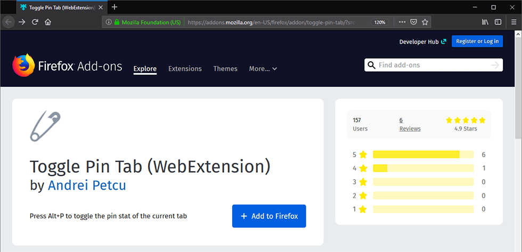
Task: Click the scrollbar up arrow
Action: [518, 34]
